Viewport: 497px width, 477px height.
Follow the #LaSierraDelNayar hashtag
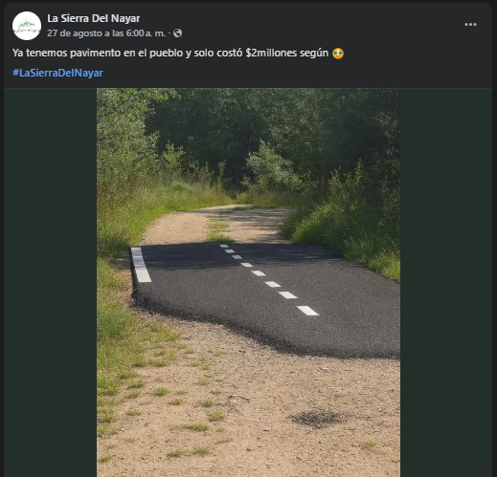click(x=57, y=73)
